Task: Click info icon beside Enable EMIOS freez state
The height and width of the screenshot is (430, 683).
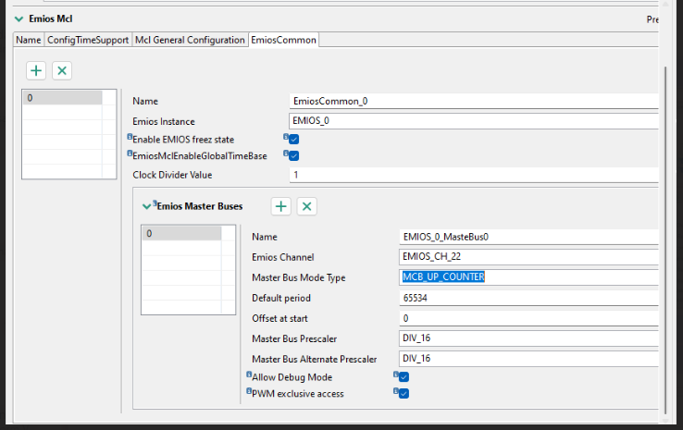Action: click(130, 137)
